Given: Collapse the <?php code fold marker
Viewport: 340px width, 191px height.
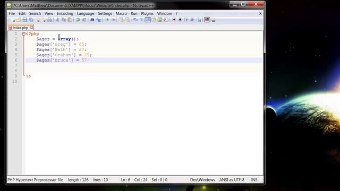Looking at the screenshot, I should coord(23,34).
